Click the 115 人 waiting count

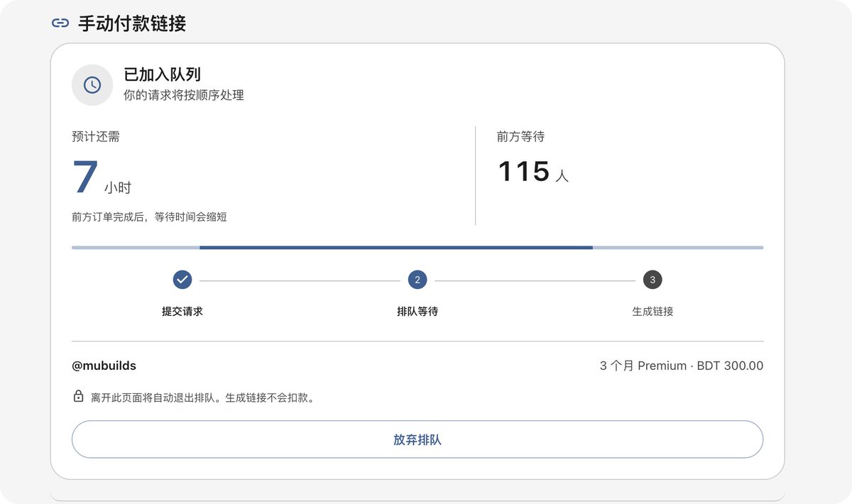pyautogui.click(x=533, y=172)
